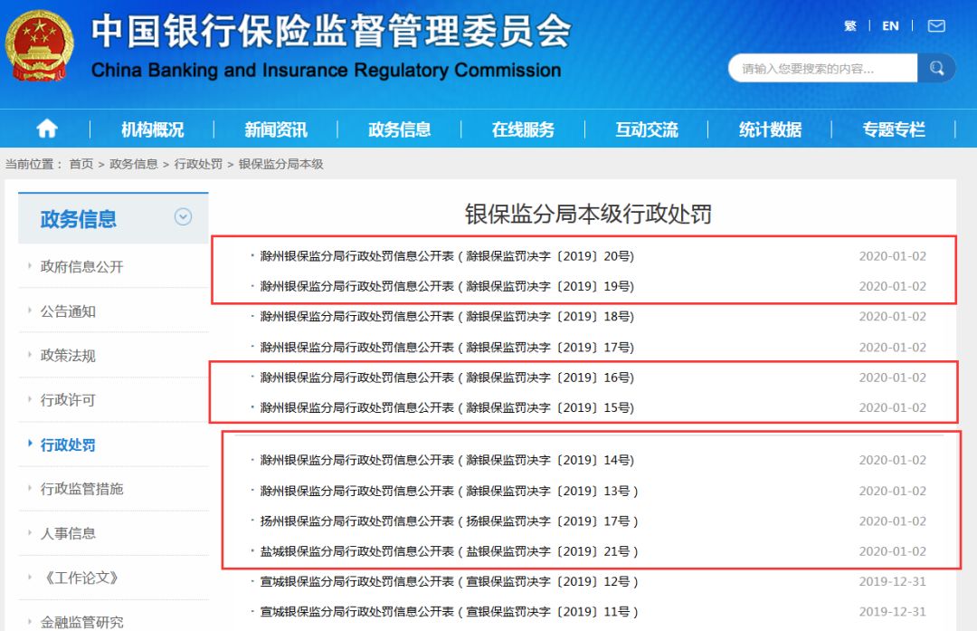Open the 专题专栏 menu

pos(894,129)
